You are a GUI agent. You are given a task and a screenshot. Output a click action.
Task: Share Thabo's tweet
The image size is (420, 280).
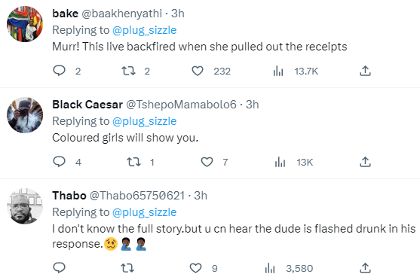pos(365,268)
